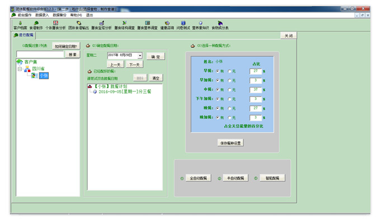The width and height of the screenshot is (381, 220).
Task: Open the date picker dropdown arrow
Action: (x=140, y=55)
